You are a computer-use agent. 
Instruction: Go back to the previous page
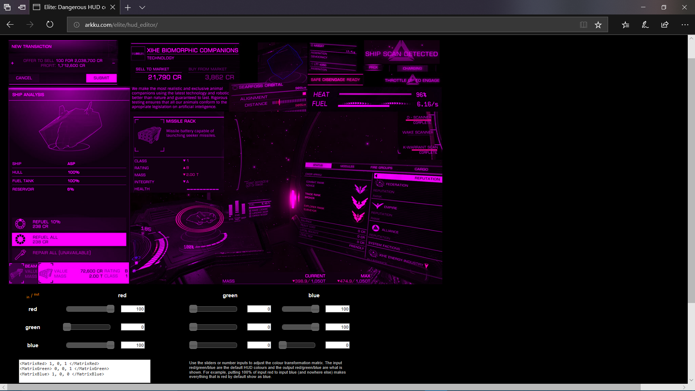[10, 25]
